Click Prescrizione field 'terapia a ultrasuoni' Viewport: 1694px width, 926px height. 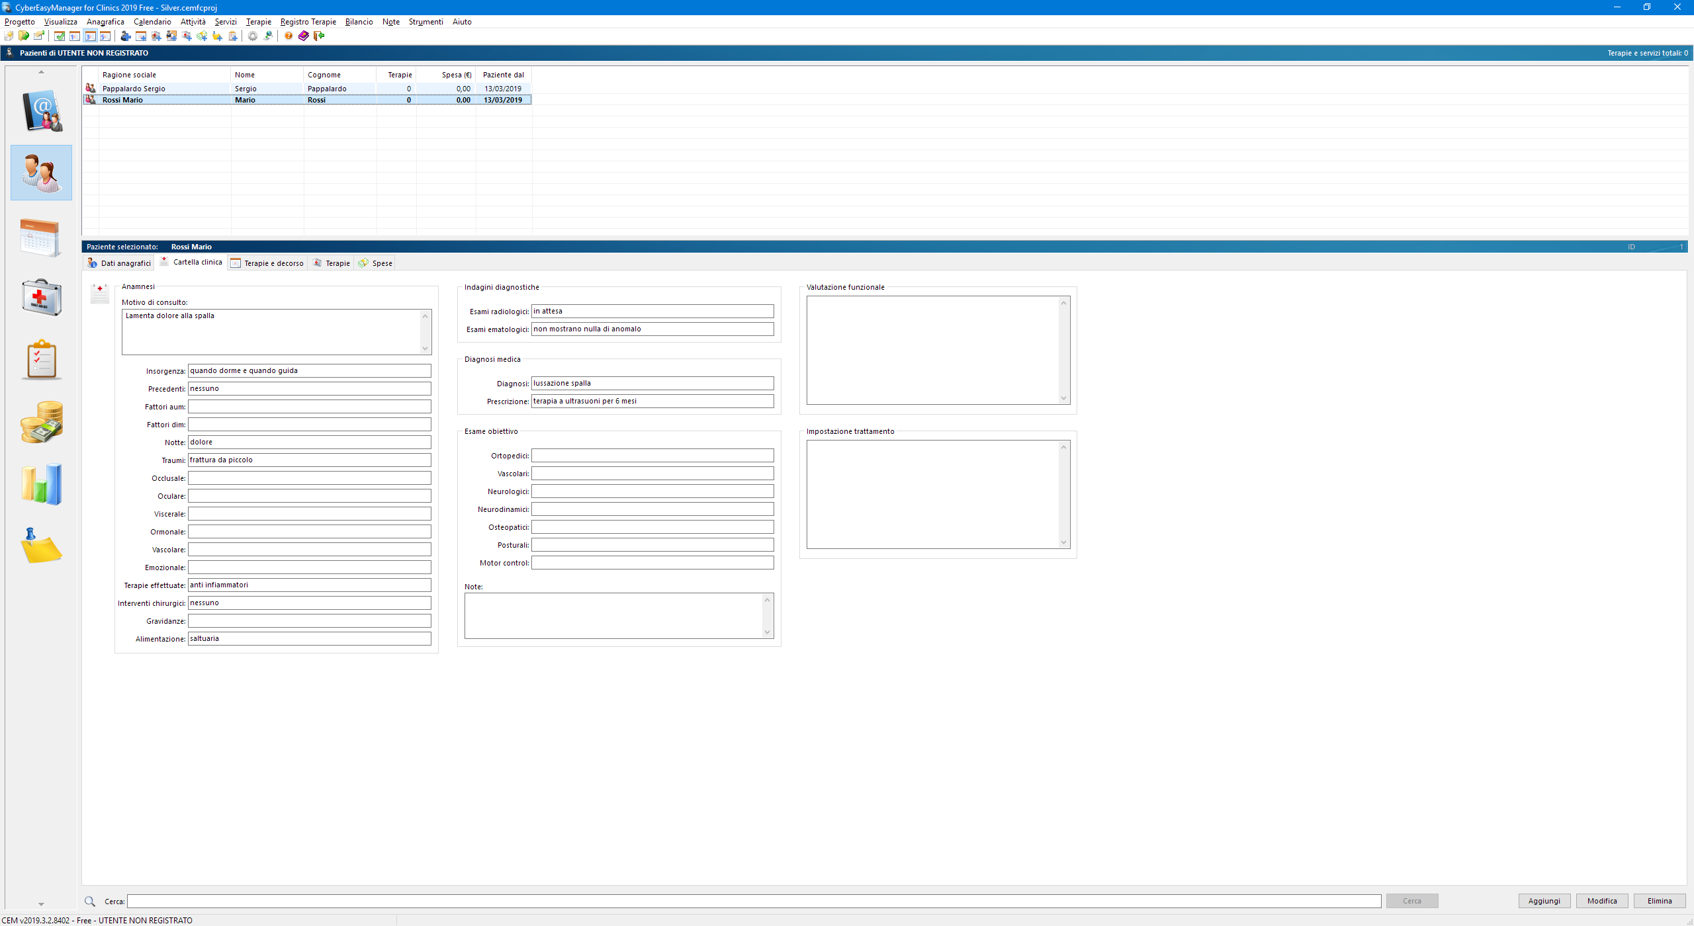click(652, 401)
